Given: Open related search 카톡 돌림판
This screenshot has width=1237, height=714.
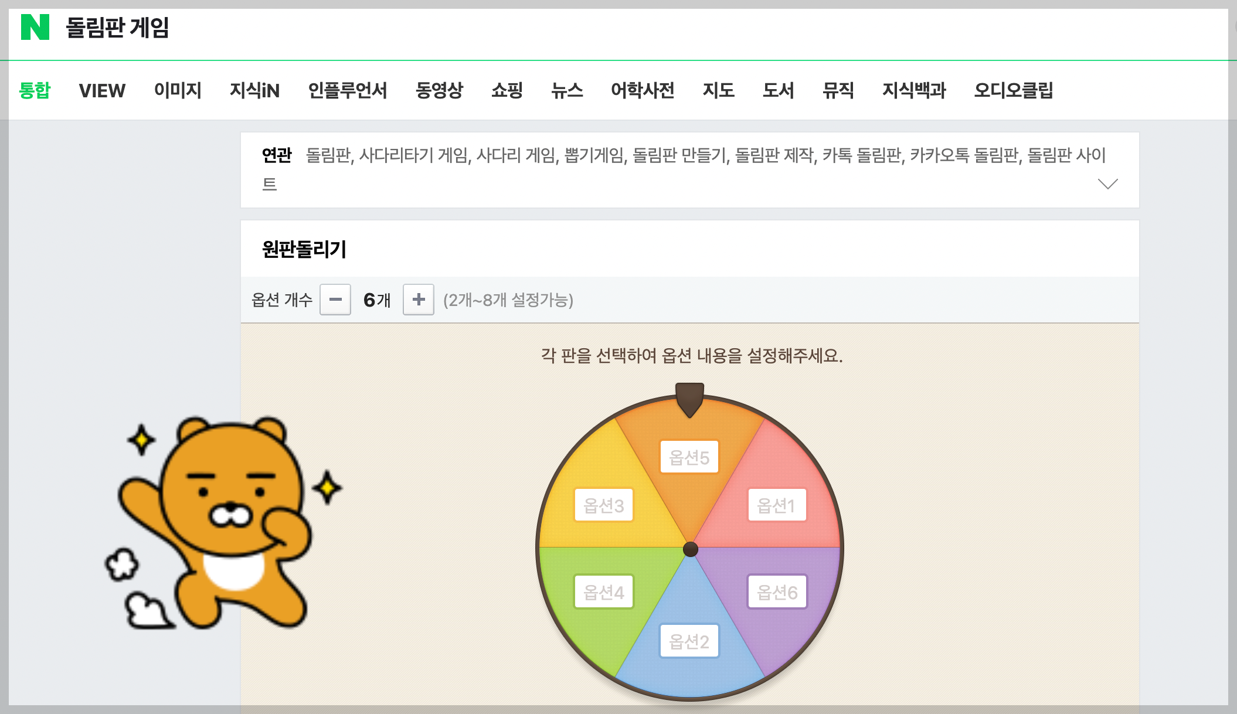Looking at the screenshot, I should pyautogui.click(x=862, y=155).
